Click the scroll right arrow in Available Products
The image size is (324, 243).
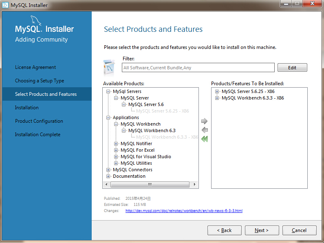pos(194,184)
